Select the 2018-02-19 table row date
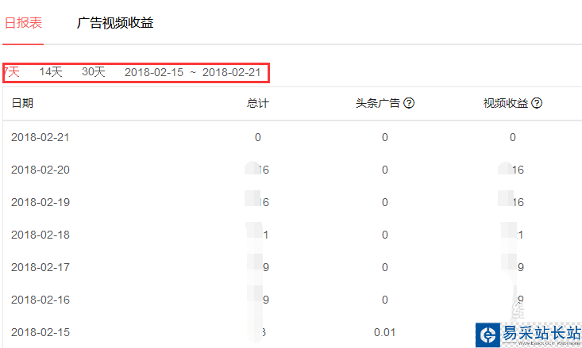The image size is (582, 348). (x=40, y=202)
